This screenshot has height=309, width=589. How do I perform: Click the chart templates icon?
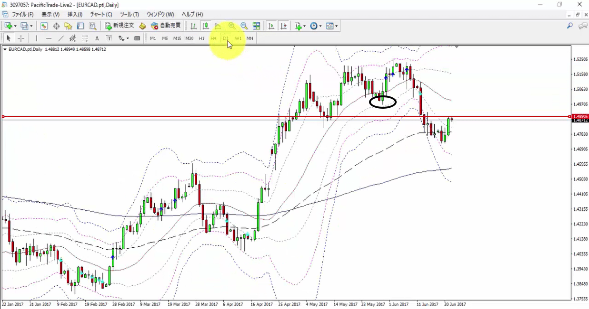(x=329, y=26)
